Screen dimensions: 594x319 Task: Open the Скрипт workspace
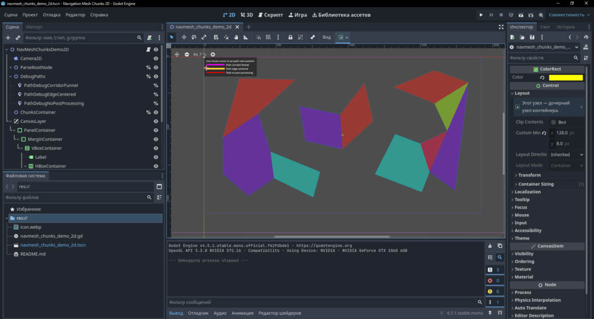pyautogui.click(x=270, y=14)
